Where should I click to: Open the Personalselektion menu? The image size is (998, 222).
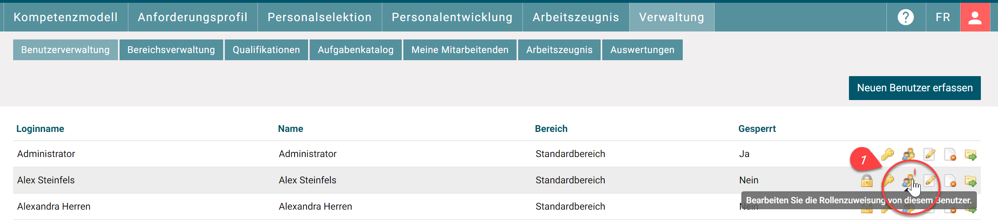319,17
